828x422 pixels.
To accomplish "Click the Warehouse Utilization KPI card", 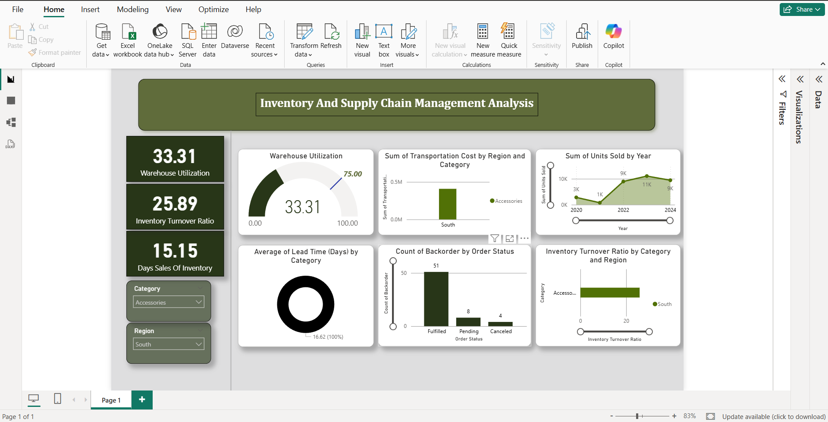I will coord(175,159).
